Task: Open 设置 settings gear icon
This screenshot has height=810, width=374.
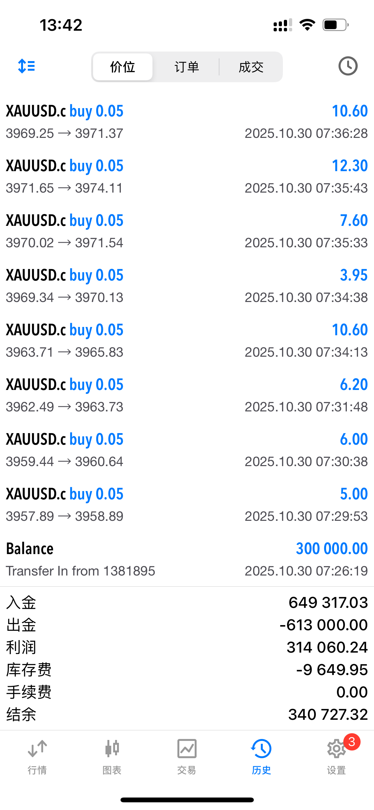Action: [336, 749]
